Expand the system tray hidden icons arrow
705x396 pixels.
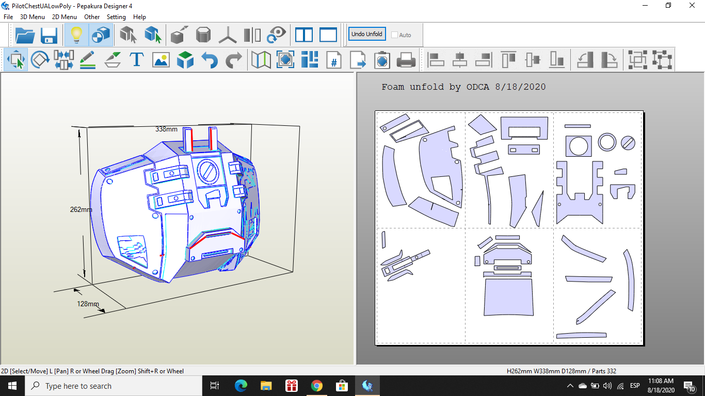click(x=570, y=386)
